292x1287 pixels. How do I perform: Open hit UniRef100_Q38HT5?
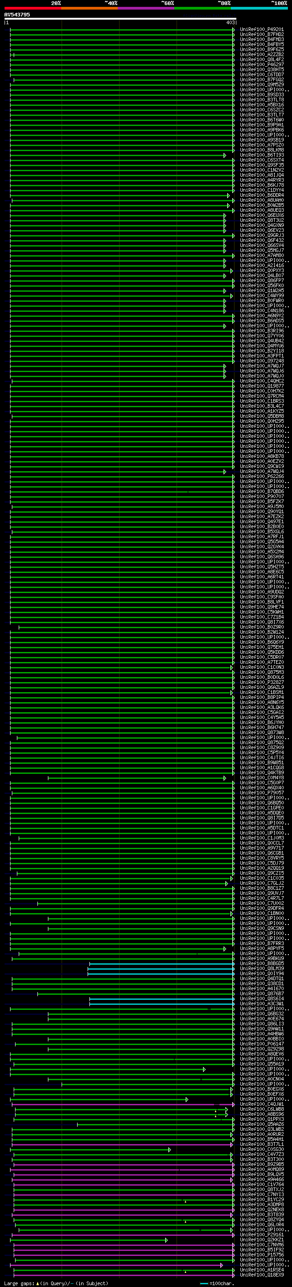click(262, 69)
